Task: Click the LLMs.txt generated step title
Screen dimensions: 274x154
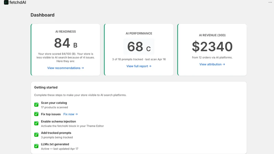Action: click(55, 144)
